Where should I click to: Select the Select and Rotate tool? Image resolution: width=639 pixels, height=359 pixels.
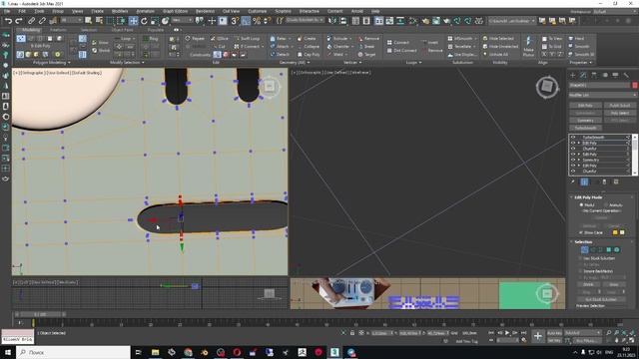click(x=144, y=21)
